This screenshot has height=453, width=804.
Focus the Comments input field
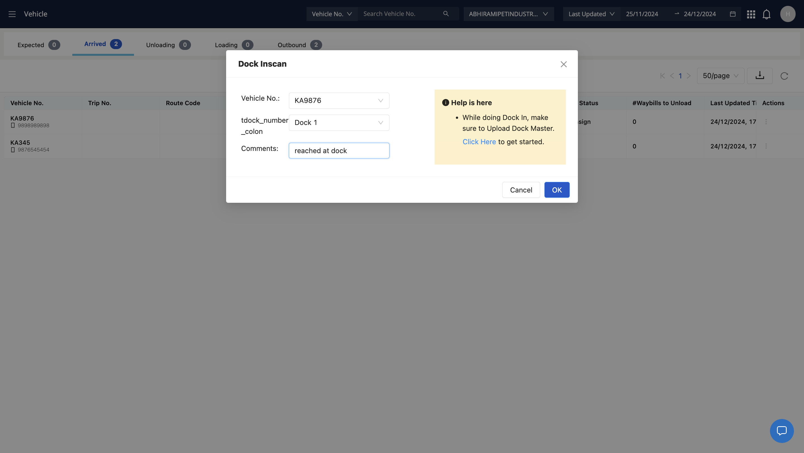click(x=339, y=151)
